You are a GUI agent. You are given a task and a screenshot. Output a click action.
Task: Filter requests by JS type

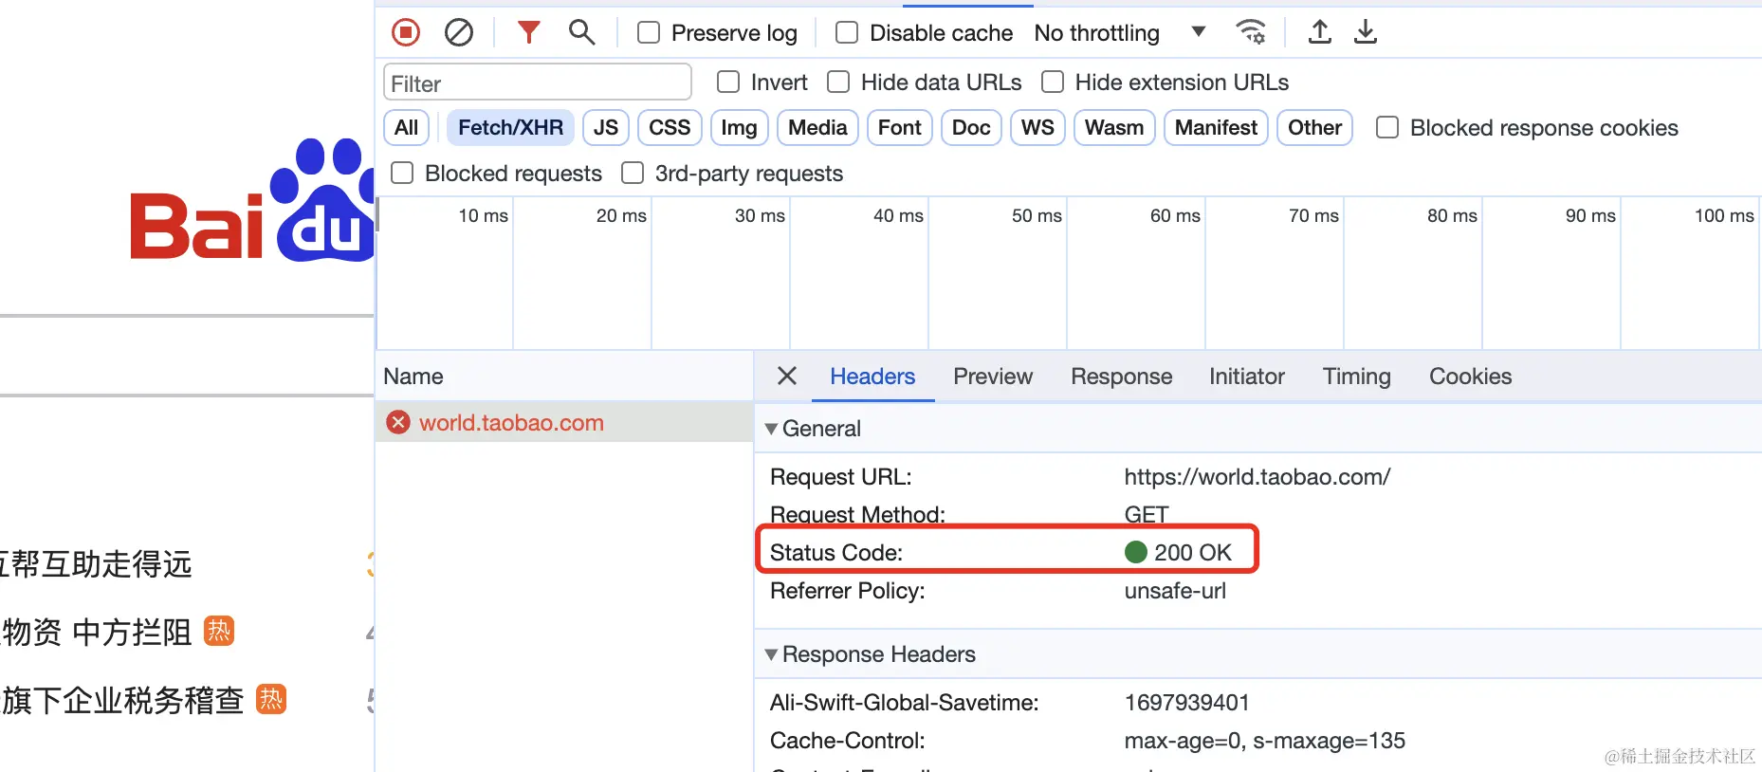click(x=605, y=128)
